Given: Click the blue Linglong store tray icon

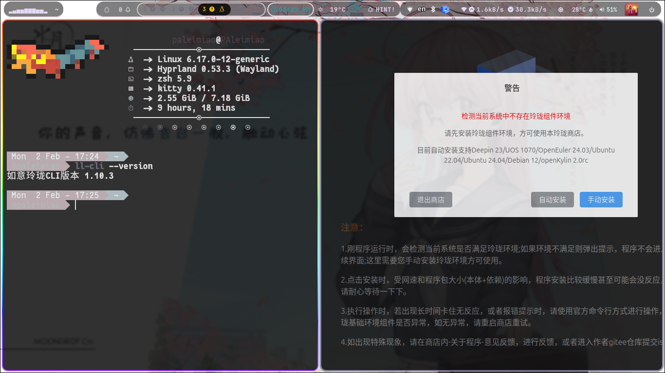Looking at the screenshot, I should 444,9.
